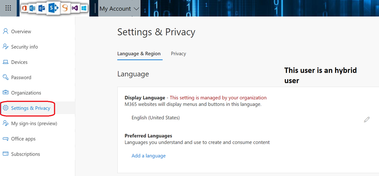Select the Language & Region tab
This screenshot has height=176, width=379.
[139, 54]
